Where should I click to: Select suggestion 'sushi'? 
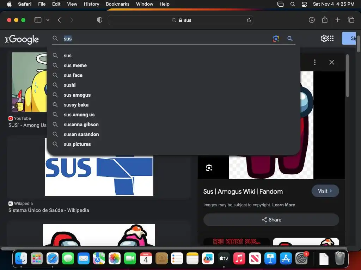tap(173, 85)
